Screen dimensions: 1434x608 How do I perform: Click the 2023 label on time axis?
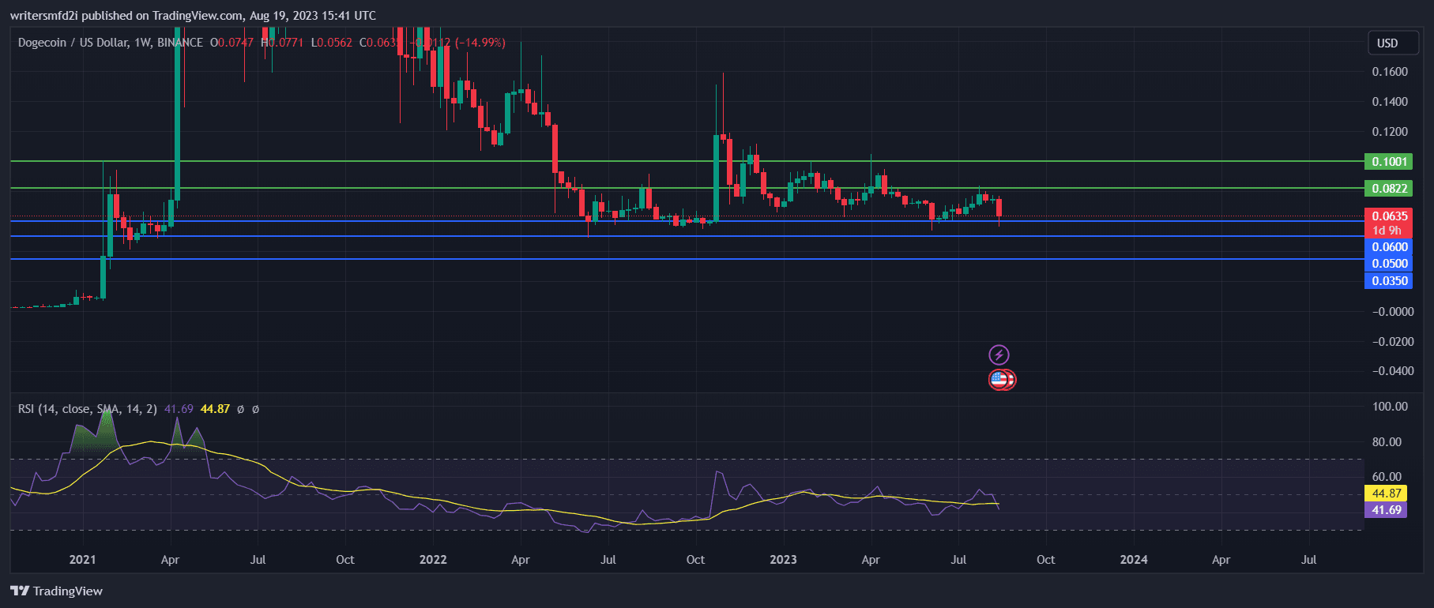point(783,560)
